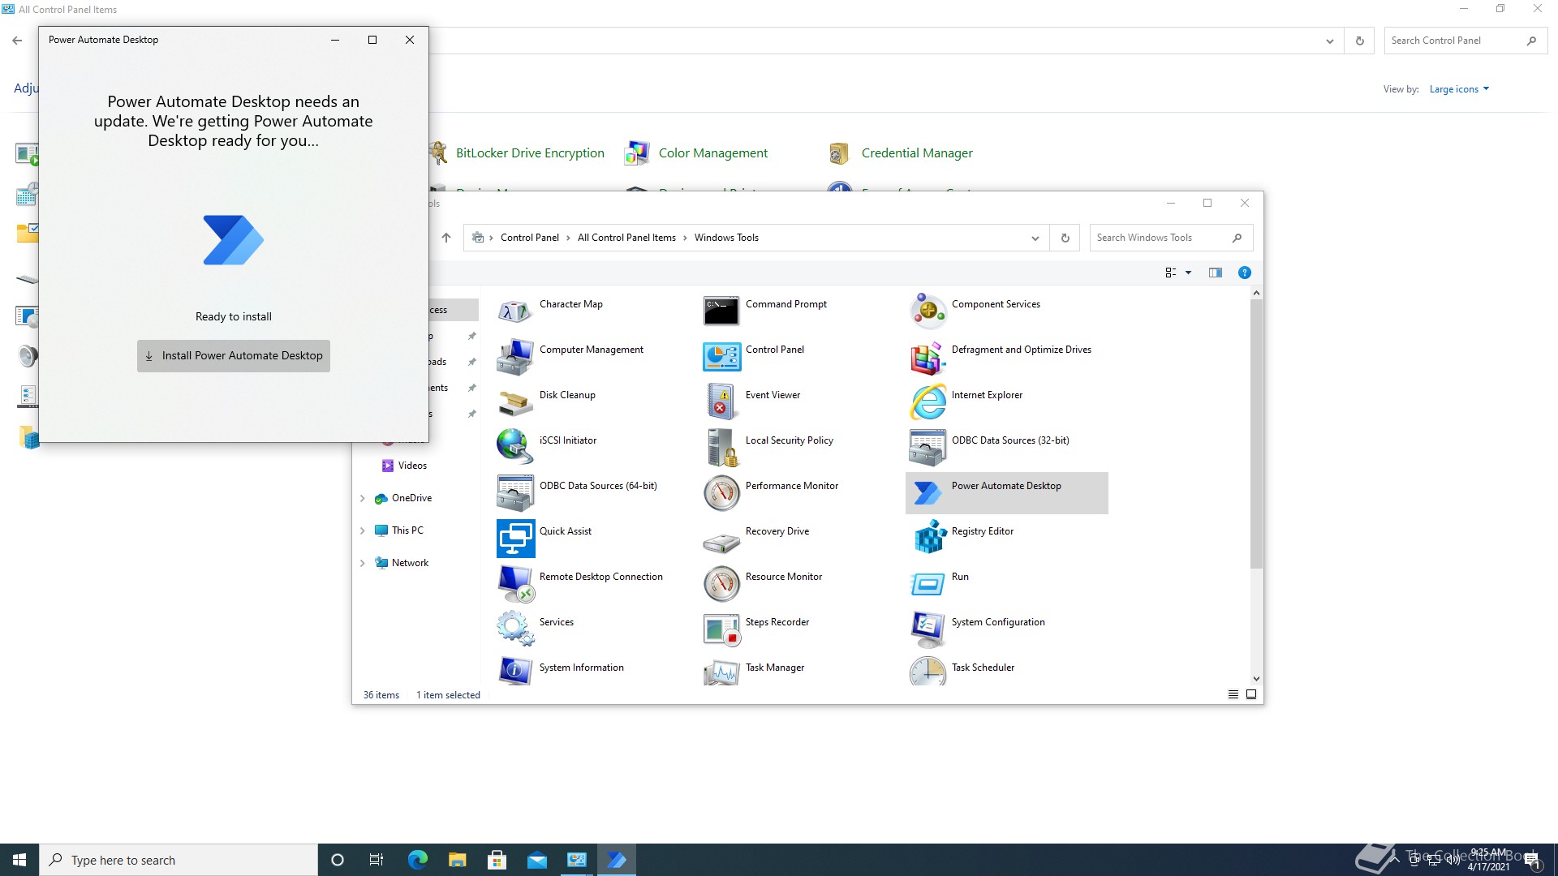
Task: Select the Remote Desktop Connection icon
Action: pyautogui.click(x=515, y=583)
